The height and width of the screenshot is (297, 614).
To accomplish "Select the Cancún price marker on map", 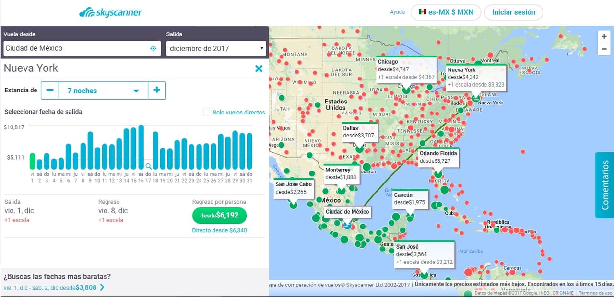I will tap(410, 199).
